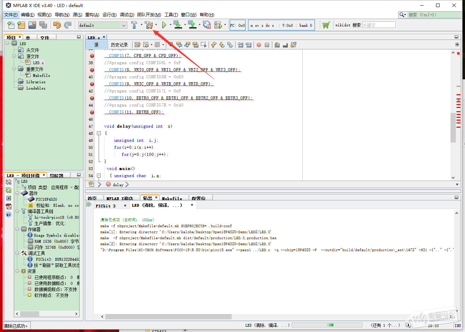Viewport: 465px width, 332px height.
Task: Switch editor to 历史记录 view
Action: tap(119, 45)
